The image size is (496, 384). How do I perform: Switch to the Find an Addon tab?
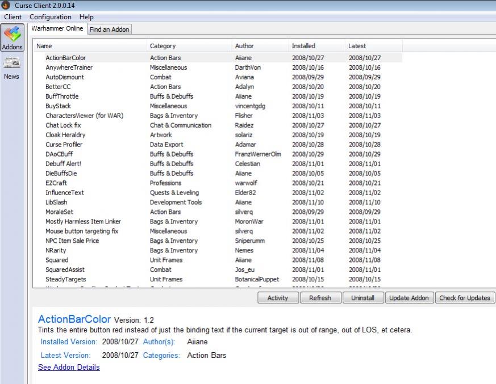click(109, 29)
